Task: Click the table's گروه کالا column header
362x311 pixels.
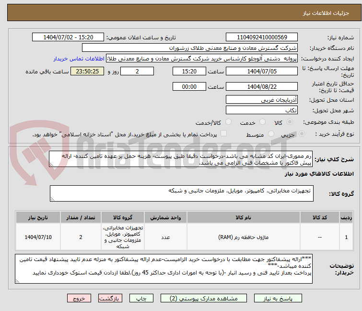Action: 123,217
